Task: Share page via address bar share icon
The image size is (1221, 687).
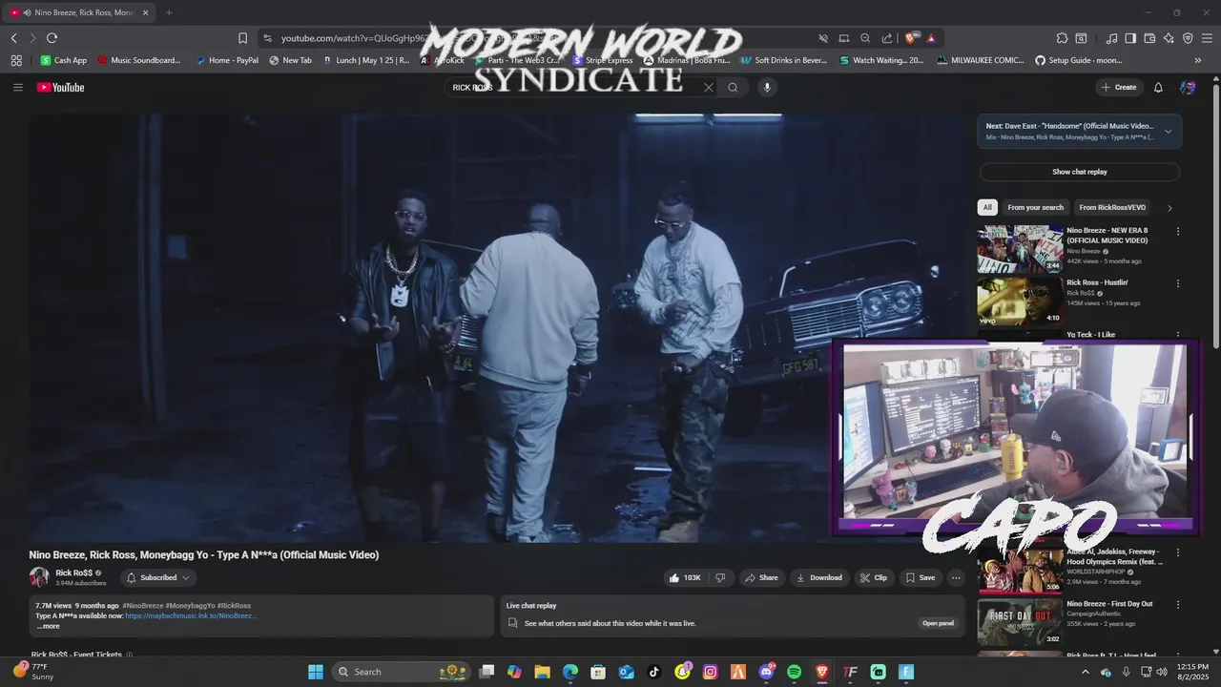Action: (887, 38)
